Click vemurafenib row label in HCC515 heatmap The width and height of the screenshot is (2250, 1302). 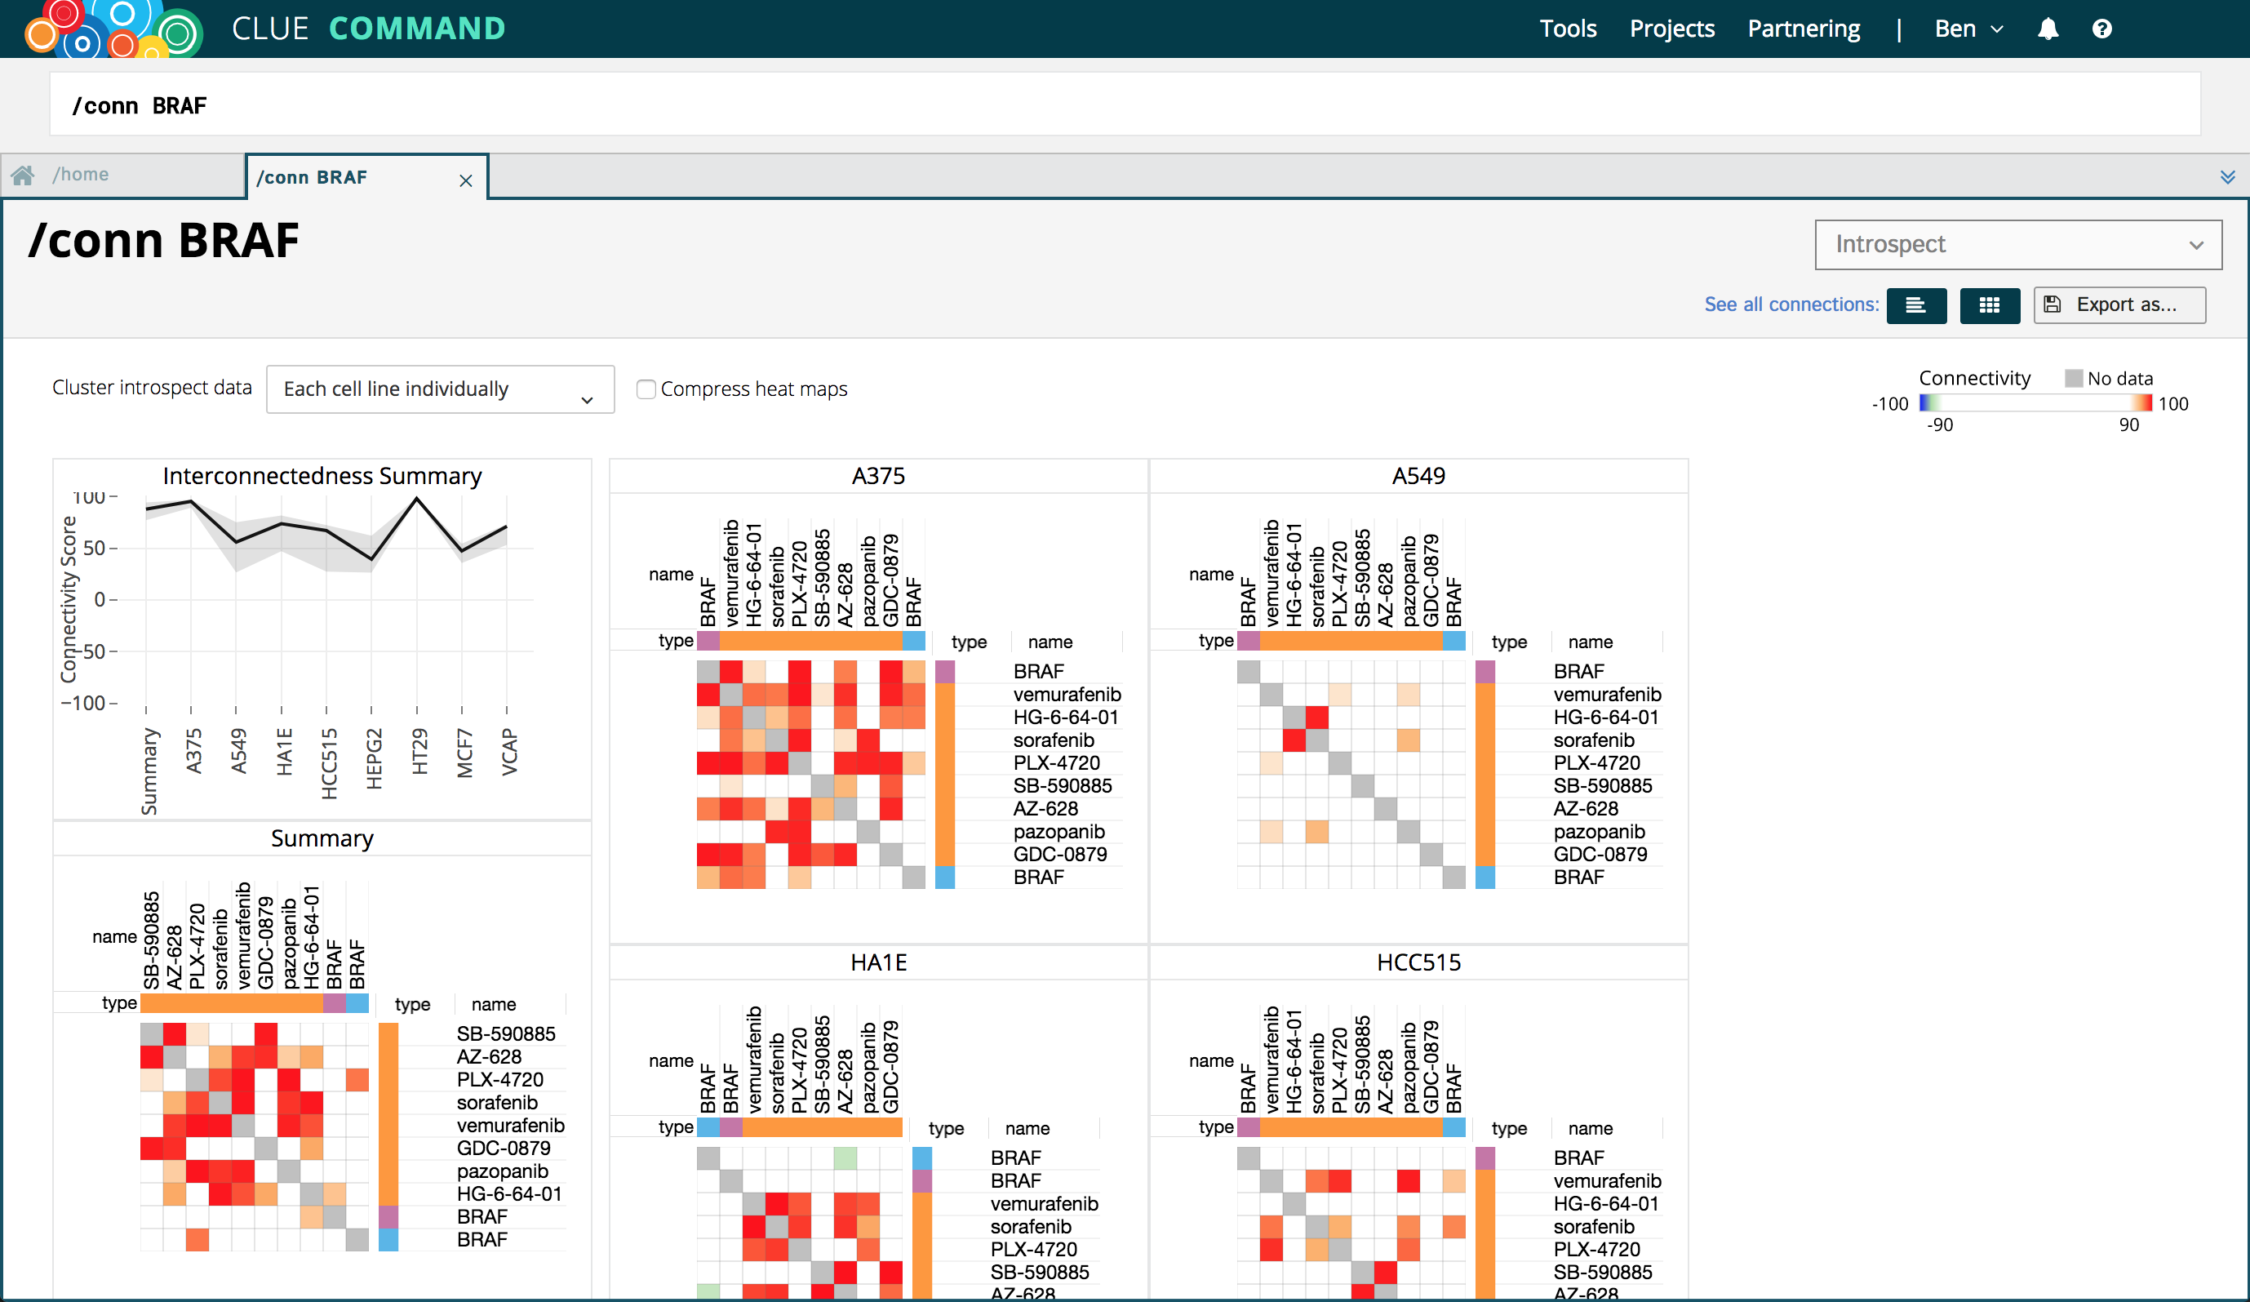[x=1607, y=1181]
